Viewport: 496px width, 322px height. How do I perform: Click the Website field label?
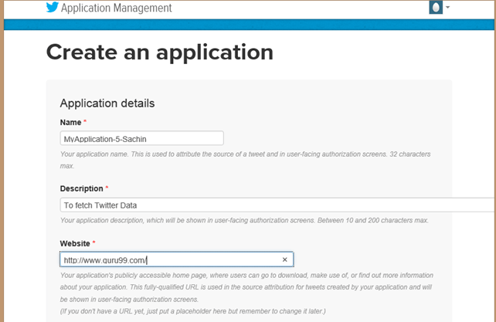tap(76, 244)
